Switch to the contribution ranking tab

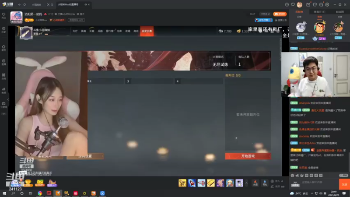299,12
